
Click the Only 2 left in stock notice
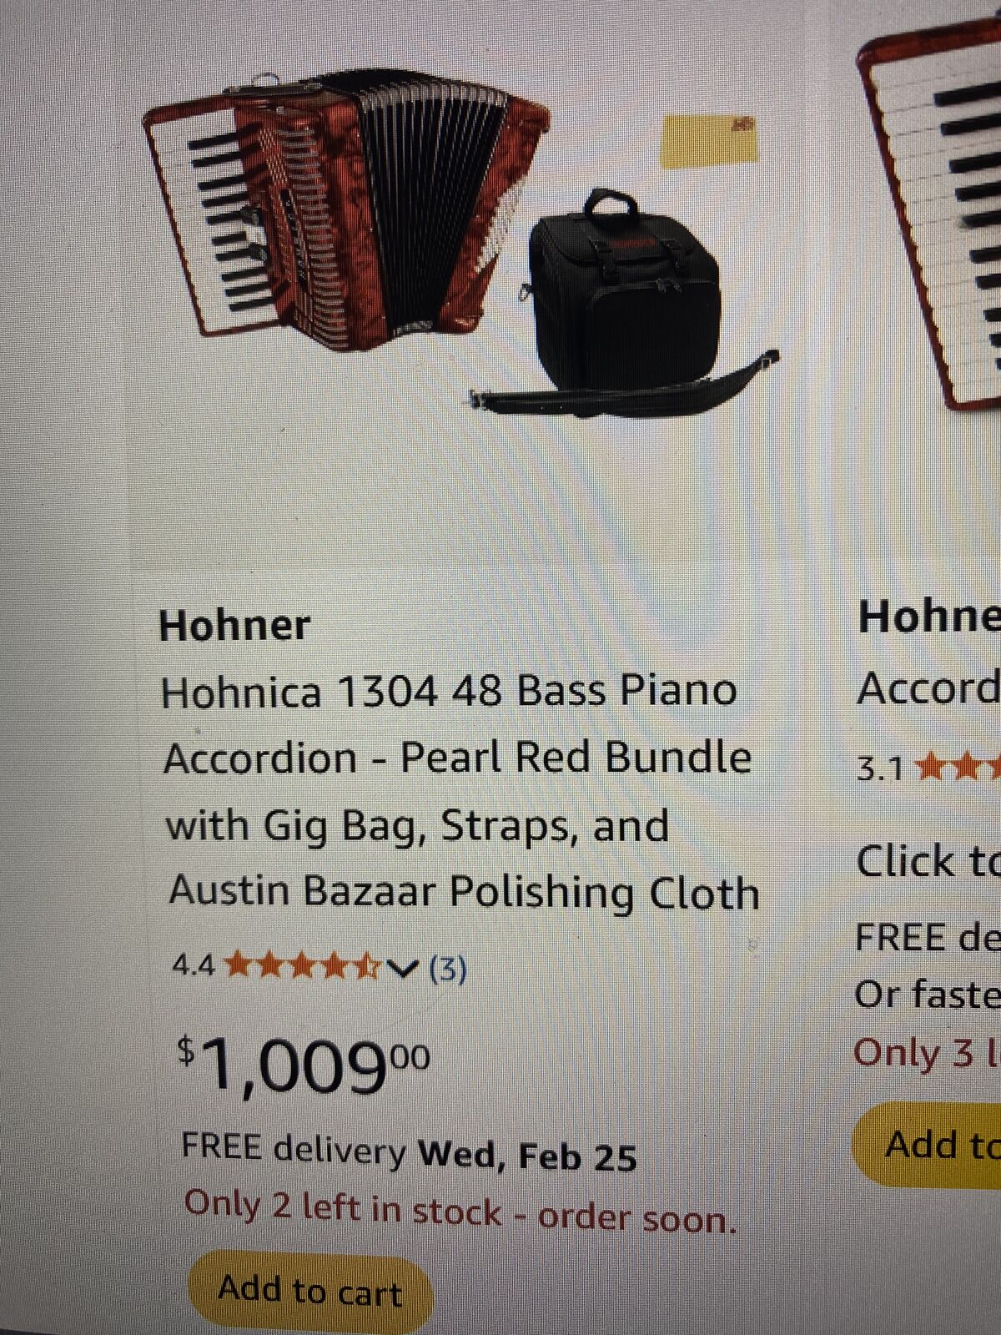(x=460, y=1212)
